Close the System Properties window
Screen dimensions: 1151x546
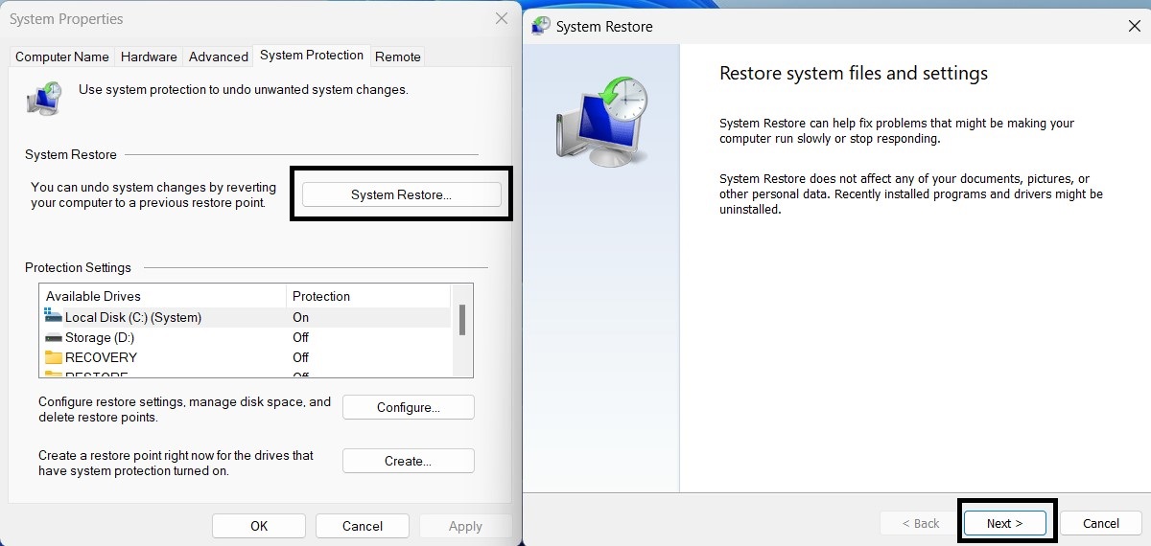[x=501, y=18]
